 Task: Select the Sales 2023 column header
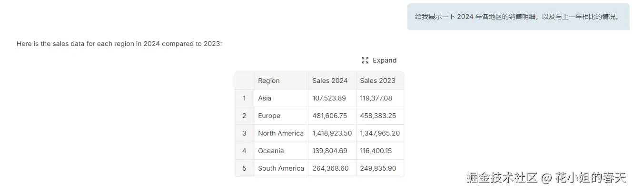click(x=377, y=81)
